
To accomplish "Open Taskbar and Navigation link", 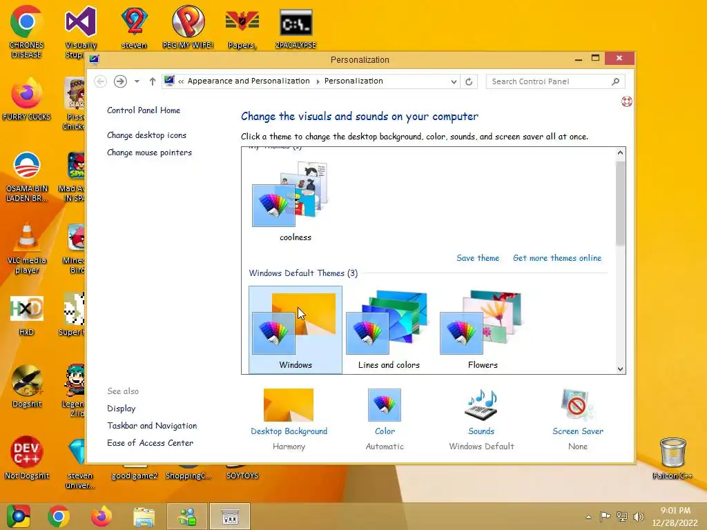I will point(152,425).
